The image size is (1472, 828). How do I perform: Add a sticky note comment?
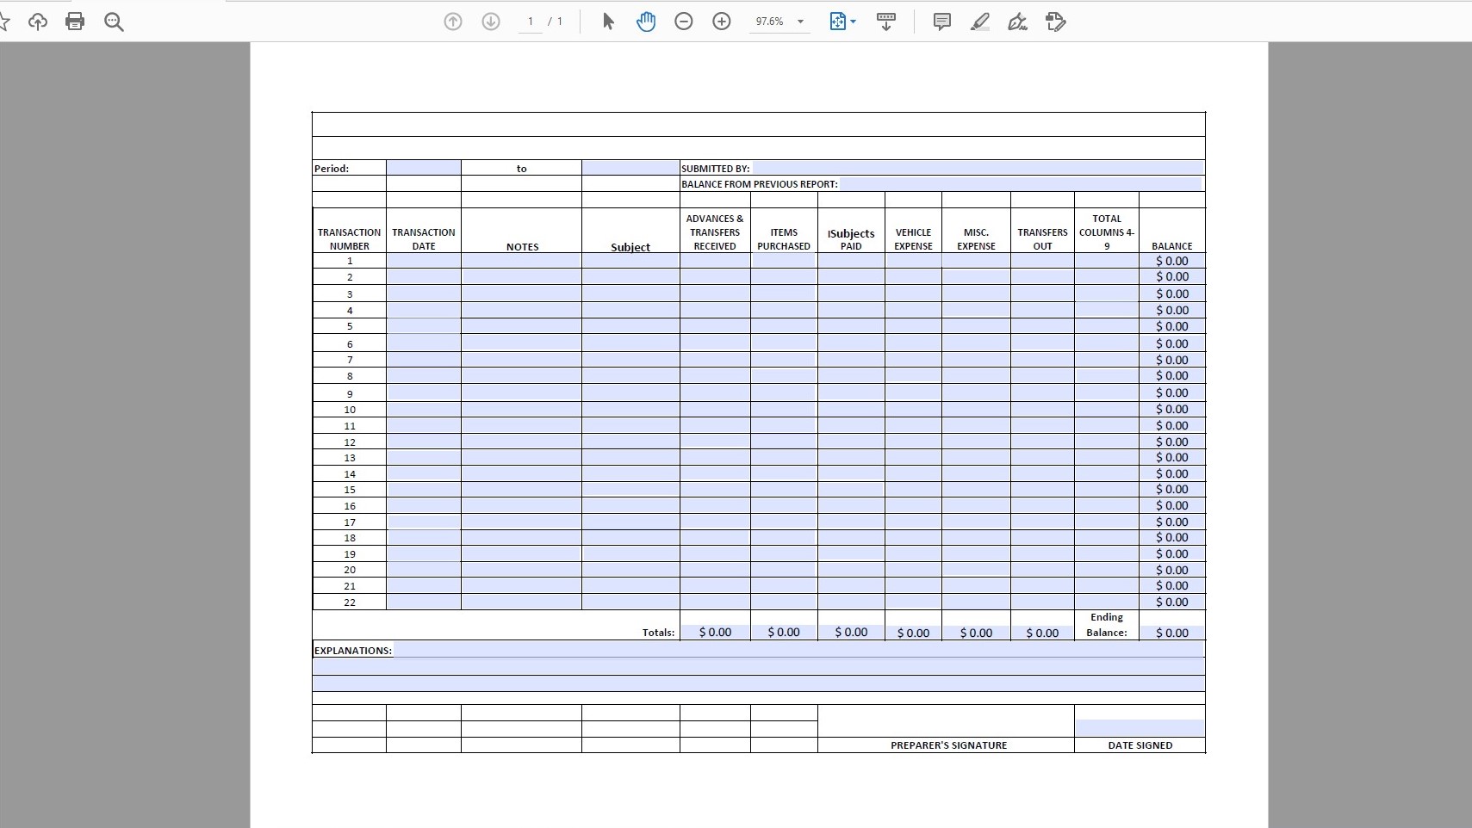[x=941, y=22]
